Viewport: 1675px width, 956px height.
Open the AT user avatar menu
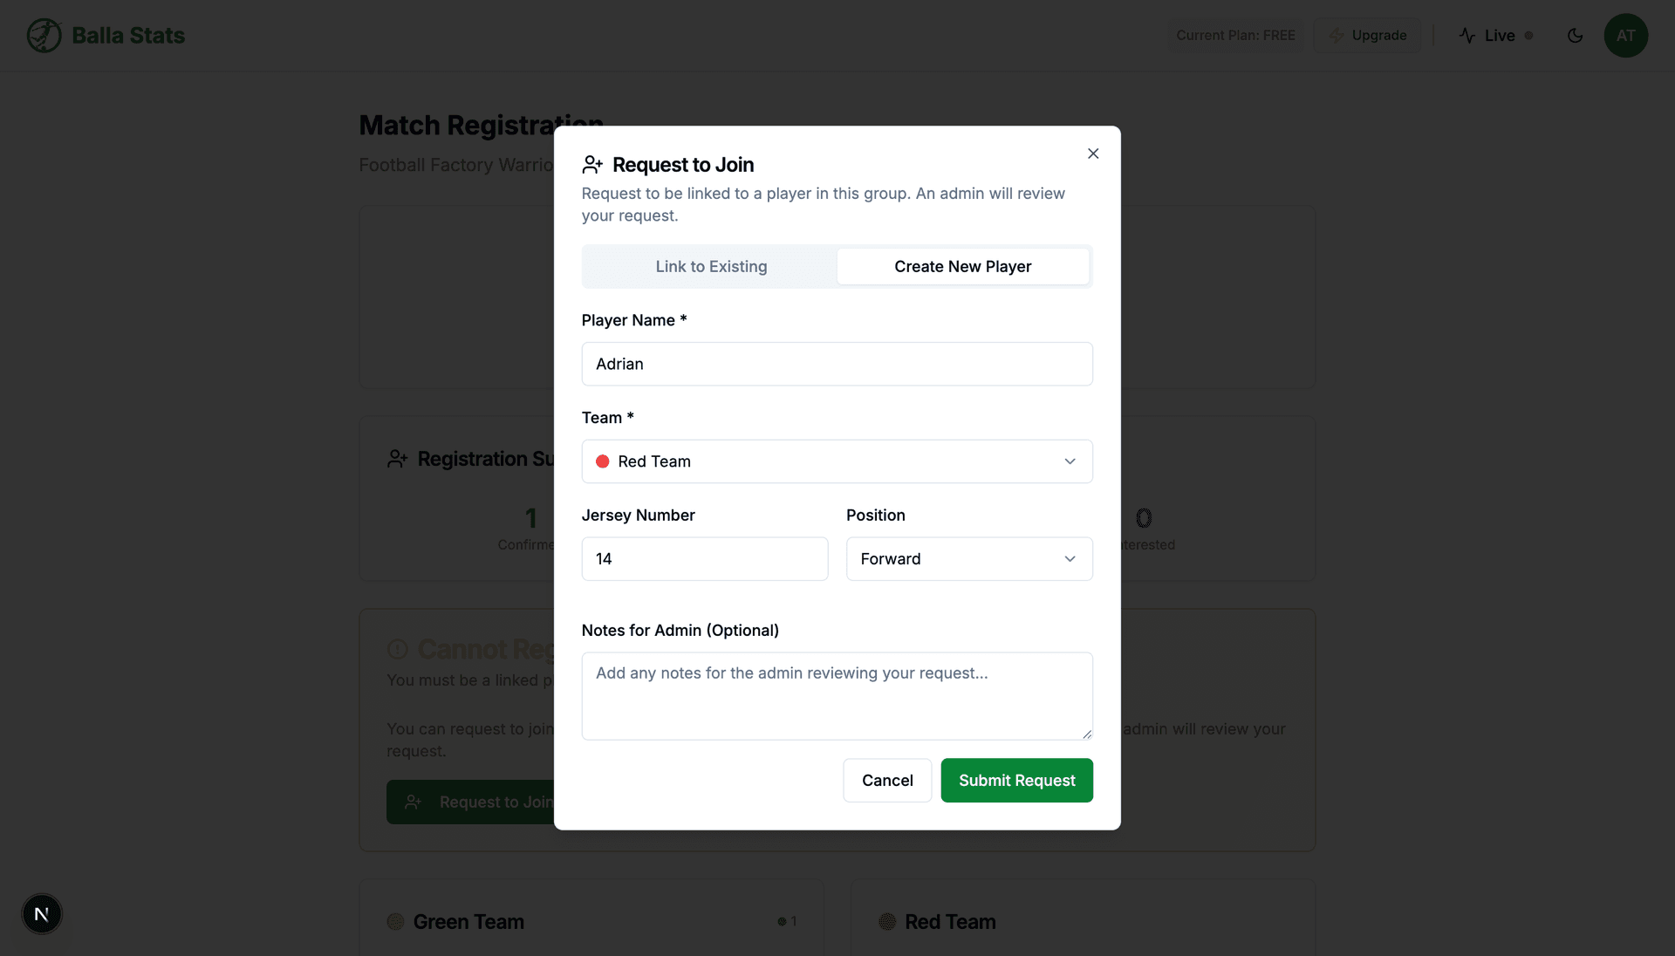tap(1625, 36)
